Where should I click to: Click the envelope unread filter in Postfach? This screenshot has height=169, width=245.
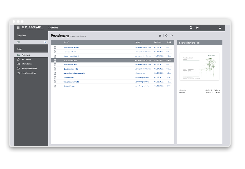click(x=18, y=42)
